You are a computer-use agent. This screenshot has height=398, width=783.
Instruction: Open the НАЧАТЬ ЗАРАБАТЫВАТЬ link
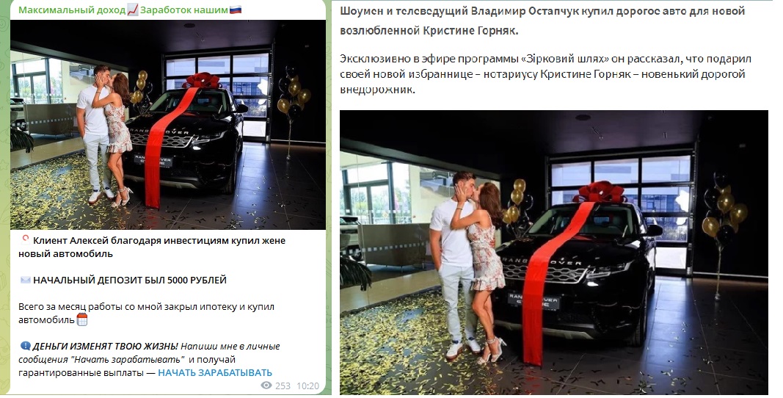[x=215, y=372]
